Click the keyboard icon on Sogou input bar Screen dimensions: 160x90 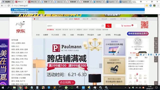[x=151, y=55]
